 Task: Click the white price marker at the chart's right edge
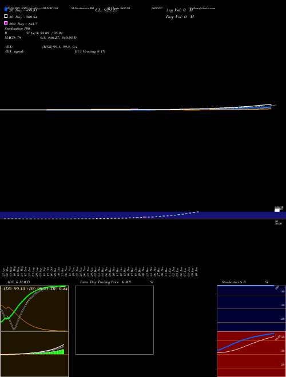point(277,210)
